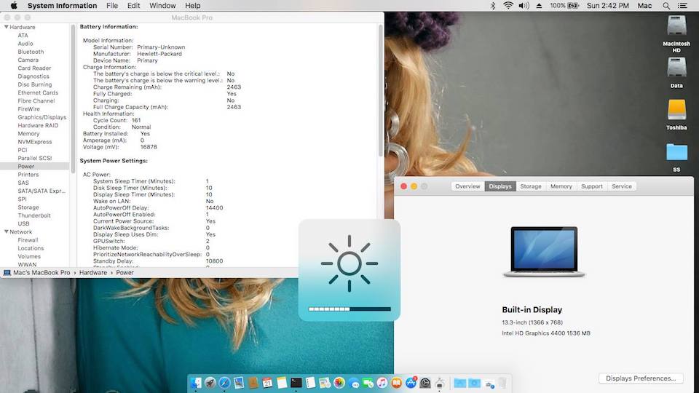
Task: Select Memory in Hardware sidebar list
Action: (x=28, y=134)
